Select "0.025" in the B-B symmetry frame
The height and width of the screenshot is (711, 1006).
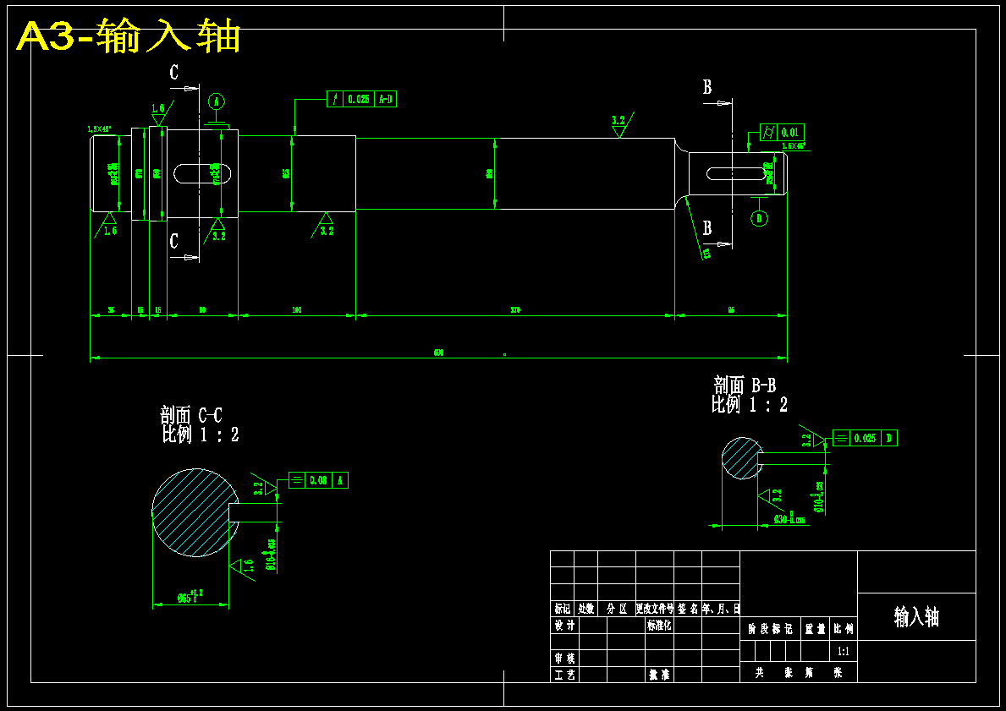pos(865,439)
